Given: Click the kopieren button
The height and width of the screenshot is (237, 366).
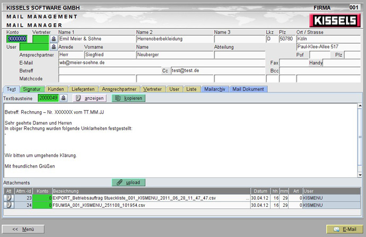Looking at the screenshot, I should (x=128, y=98).
